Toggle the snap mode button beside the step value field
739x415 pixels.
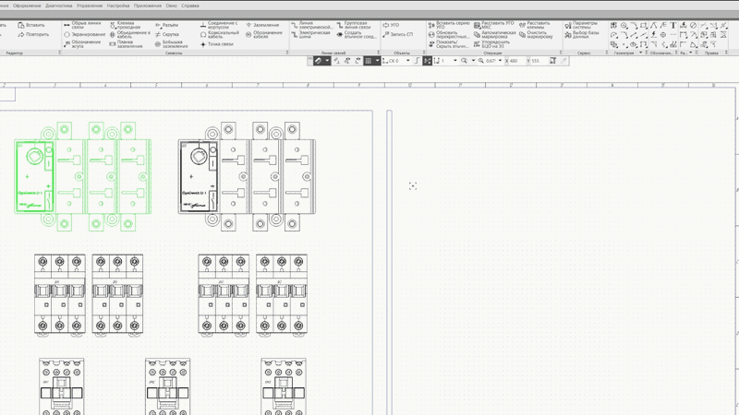tap(427, 61)
